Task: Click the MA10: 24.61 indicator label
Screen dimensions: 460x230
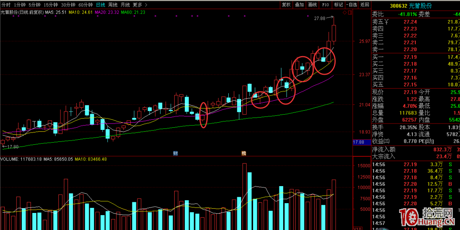Action: tap(80, 12)
